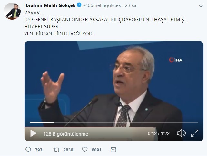Image resolution: width=207 pixels, height=156 pixels.
Task: Click the retweet arrows icon
Action: pos(56,150)
